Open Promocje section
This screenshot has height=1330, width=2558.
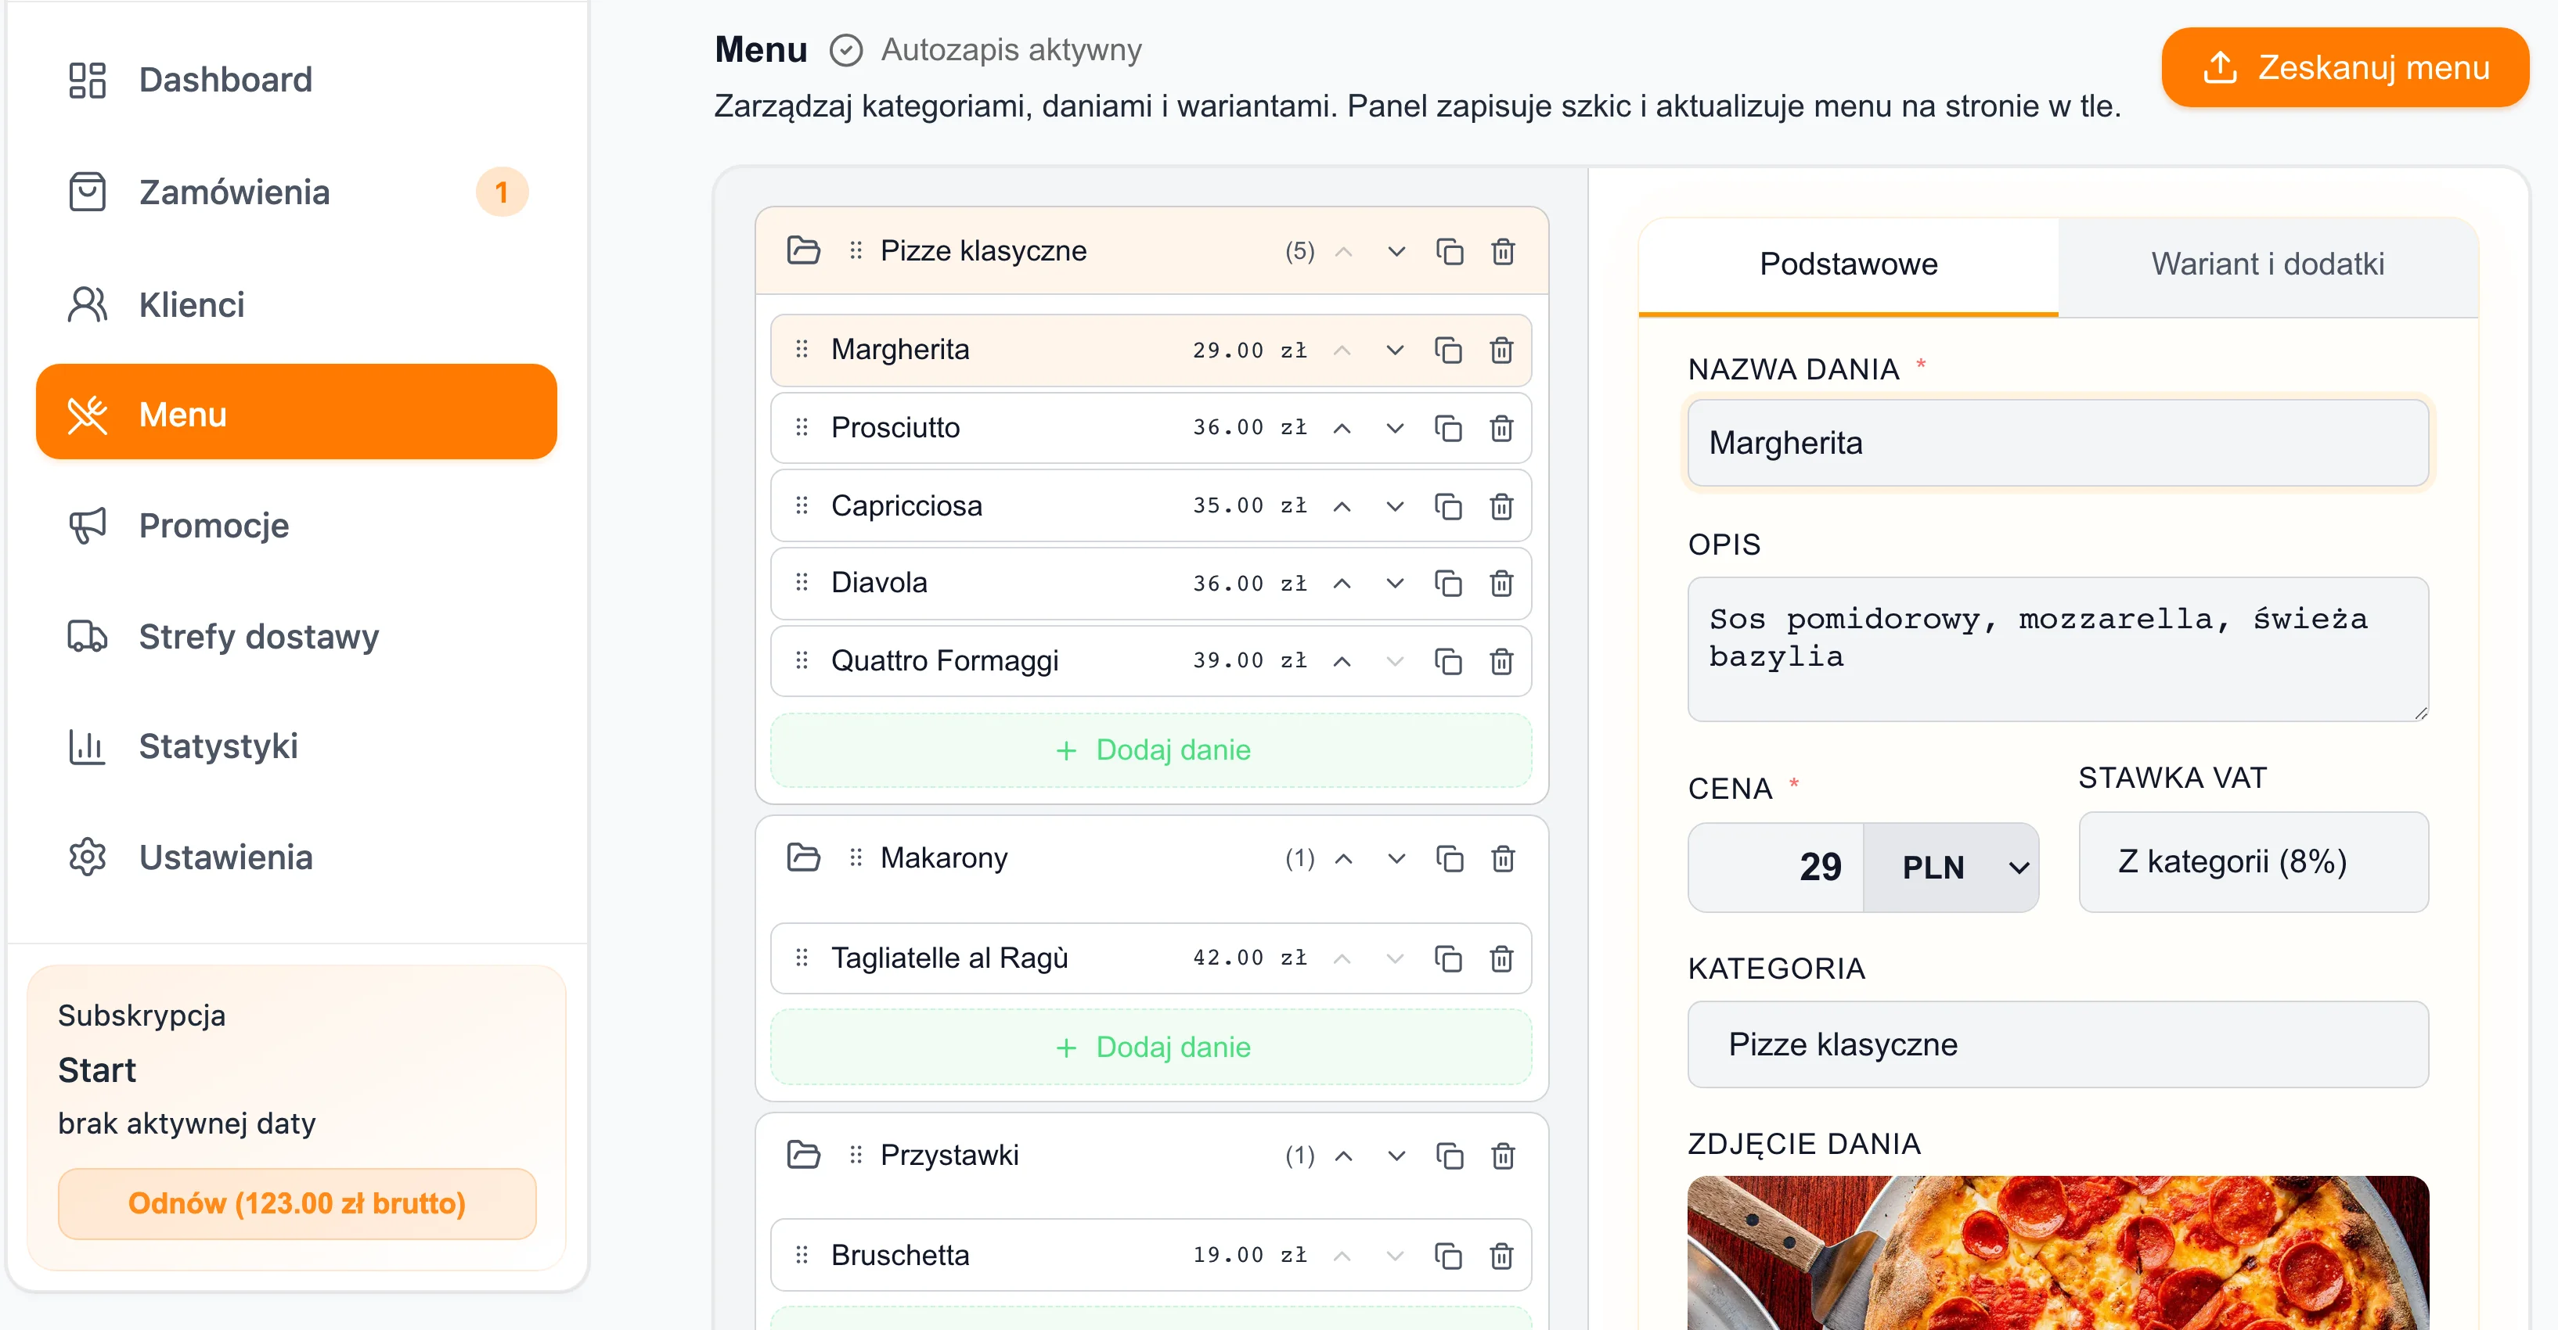click(296, 526)
